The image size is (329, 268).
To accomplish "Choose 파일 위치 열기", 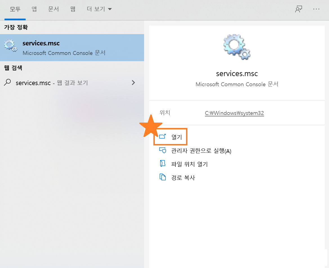I will point(189,164).
